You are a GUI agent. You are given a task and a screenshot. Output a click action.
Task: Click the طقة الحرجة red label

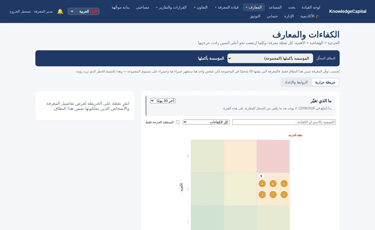[x=295, y=135]
